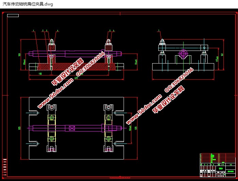Image resolution: width=238 pixels, height=181 pixels.
Task: Select the magenta hex nut in the side view
Action: tap(183, 54)
